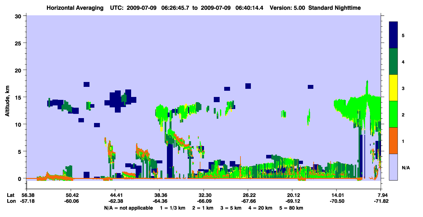Click longitude value -67.66

point(248,201)
